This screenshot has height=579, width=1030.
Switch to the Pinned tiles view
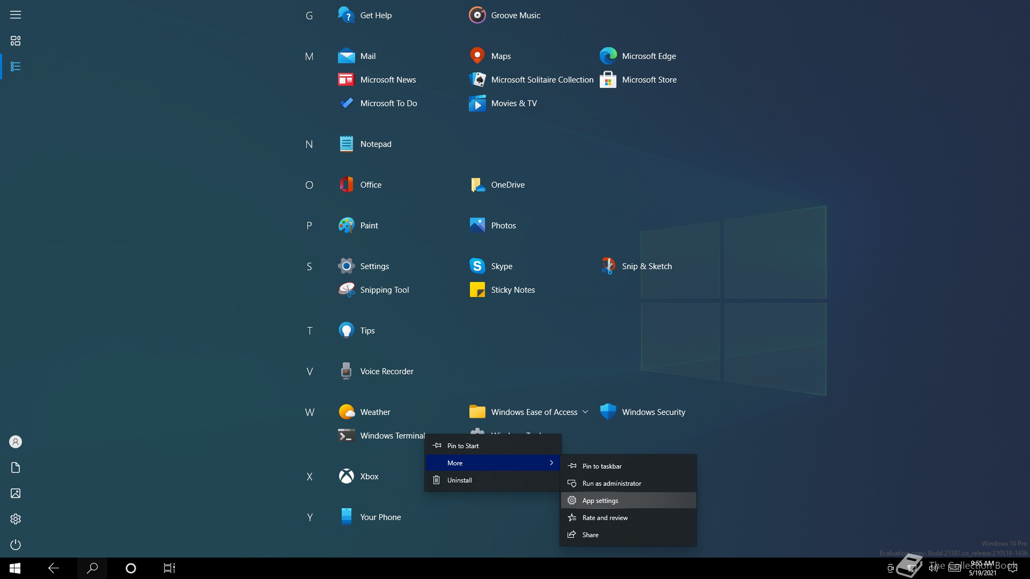[16, 41]
